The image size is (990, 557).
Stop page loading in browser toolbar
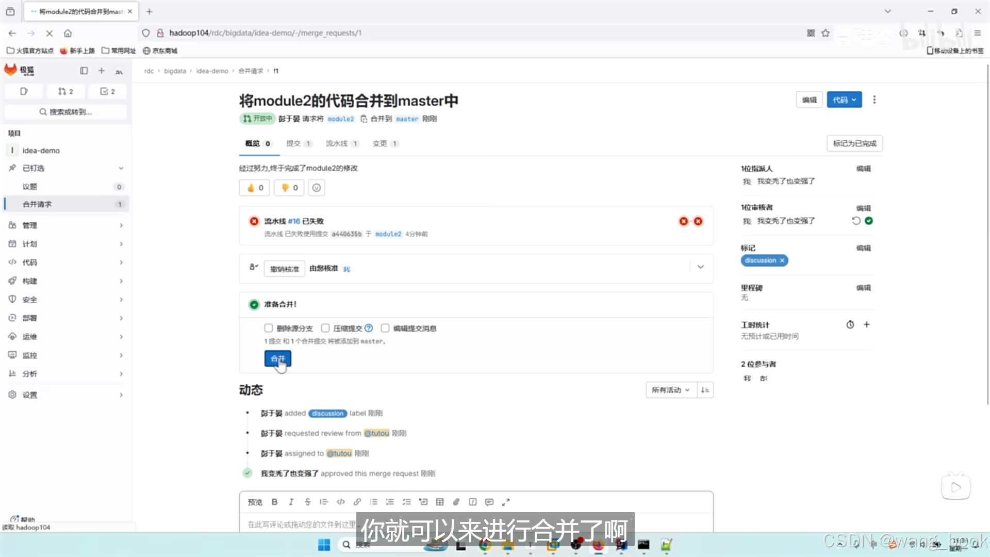click(49, 33)
